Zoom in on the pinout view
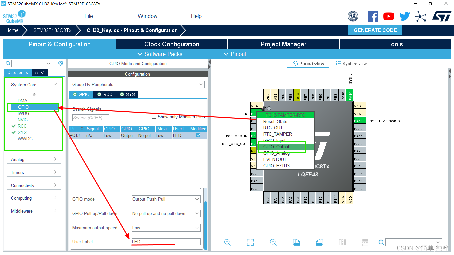 pos(227,242)
